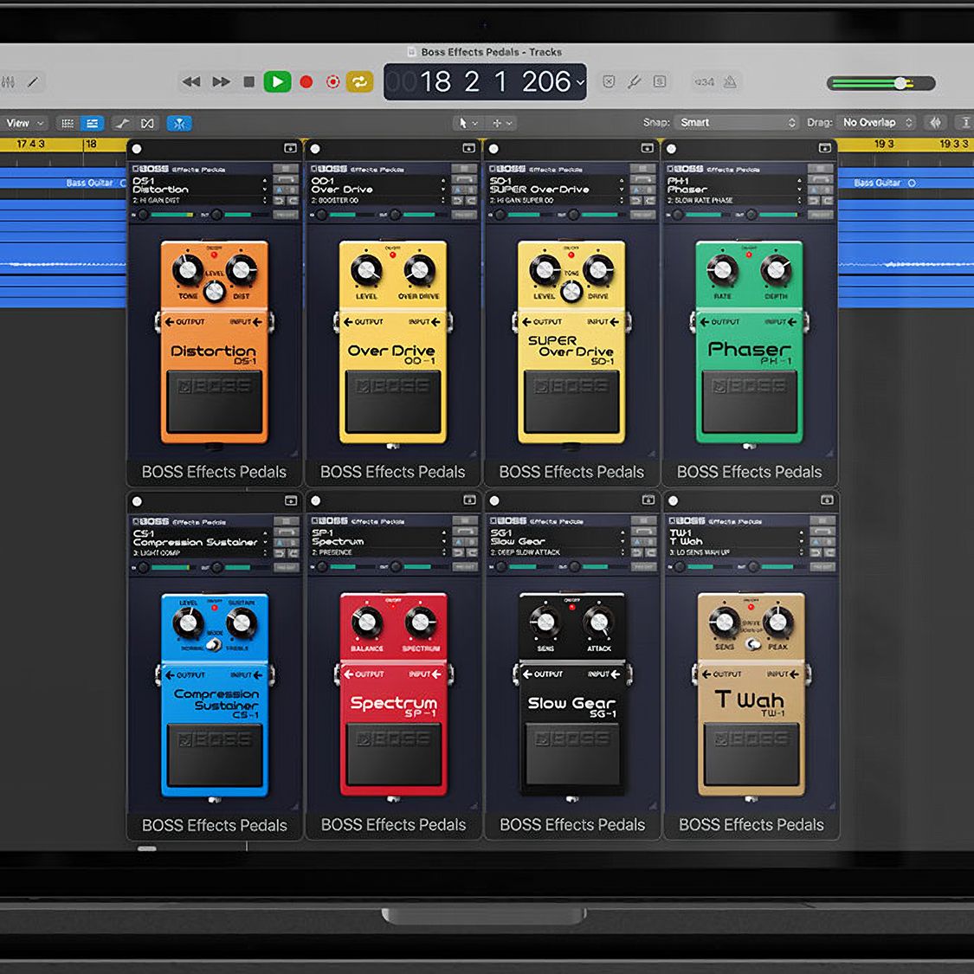Open the DS-1 Distortion pedal selector

pyautogui.click(x=199, y=185)
